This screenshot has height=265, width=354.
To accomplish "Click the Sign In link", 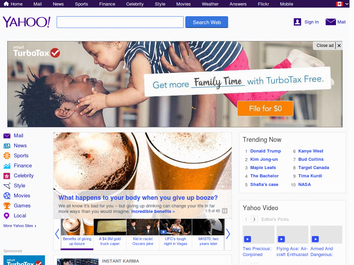I will tap(311, 22).
